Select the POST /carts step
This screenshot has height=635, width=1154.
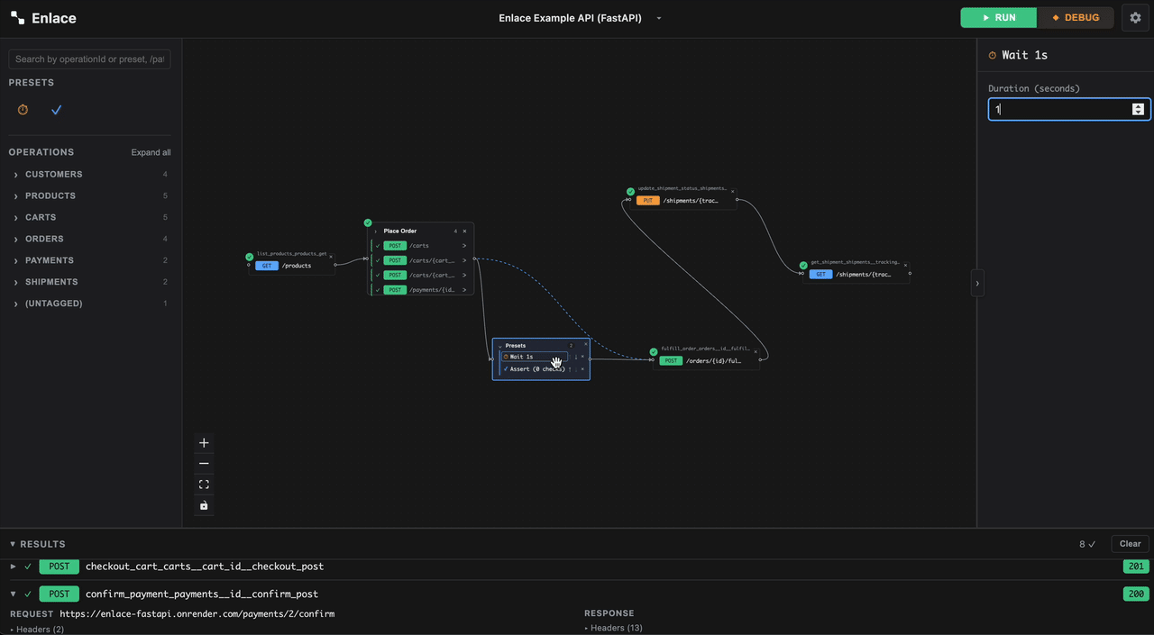tap(419, 246)
